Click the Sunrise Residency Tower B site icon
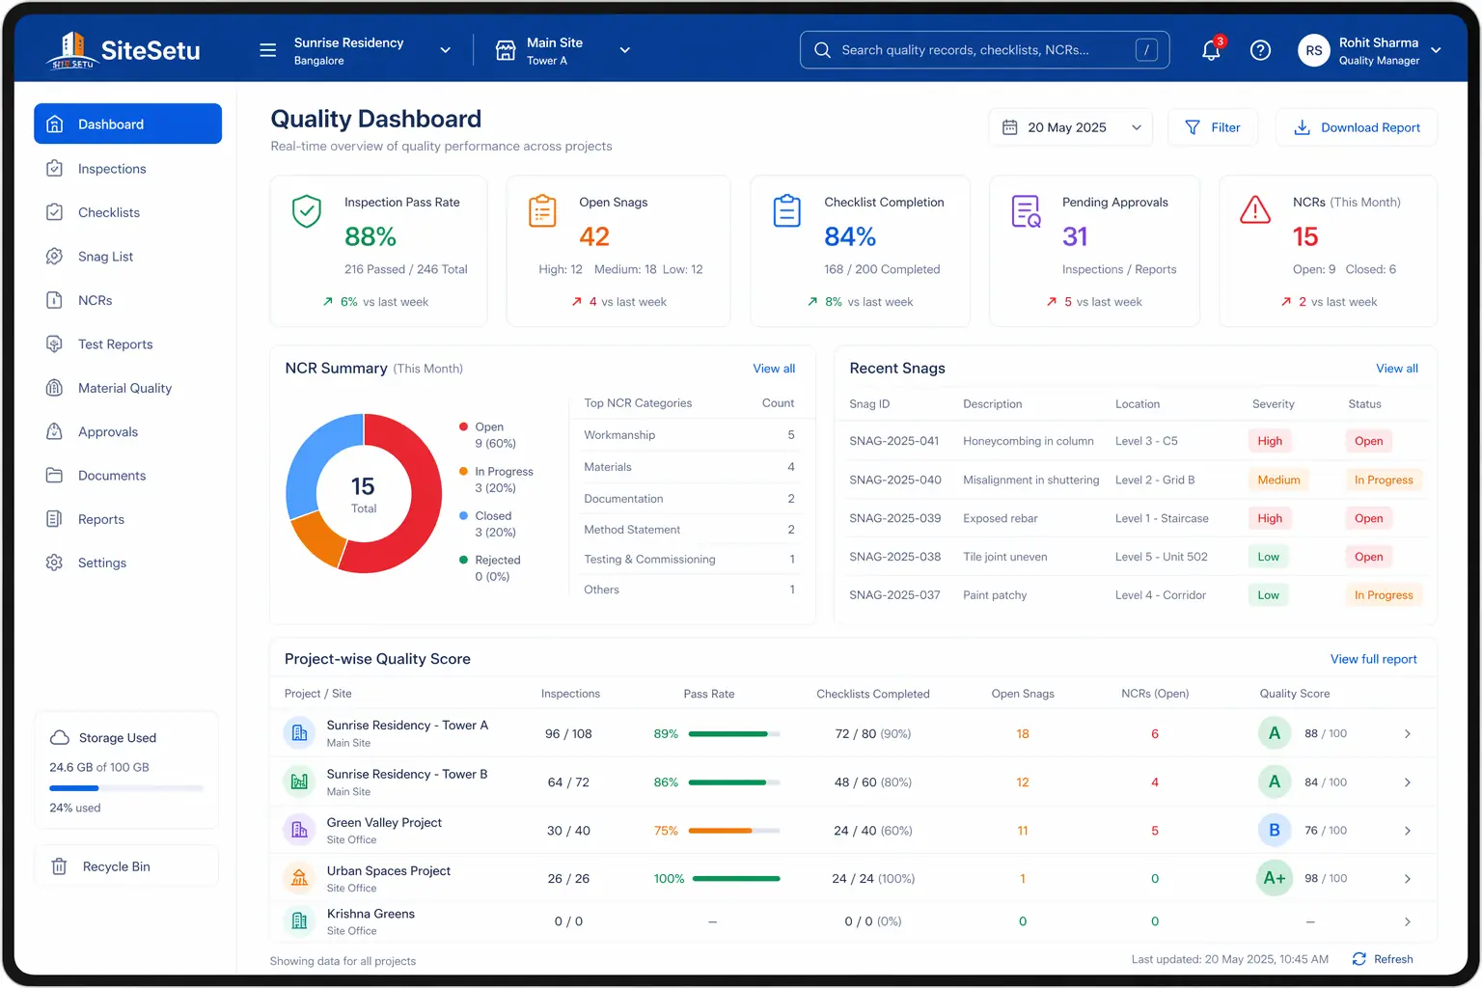Image resolution: width=1482 pixels, height=988 pixels. (299, 782)
